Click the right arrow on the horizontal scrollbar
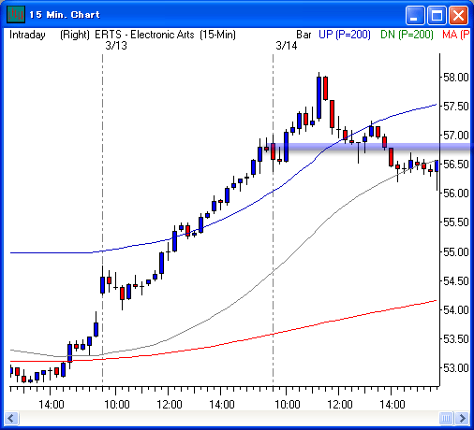 (x=463, y=418)
